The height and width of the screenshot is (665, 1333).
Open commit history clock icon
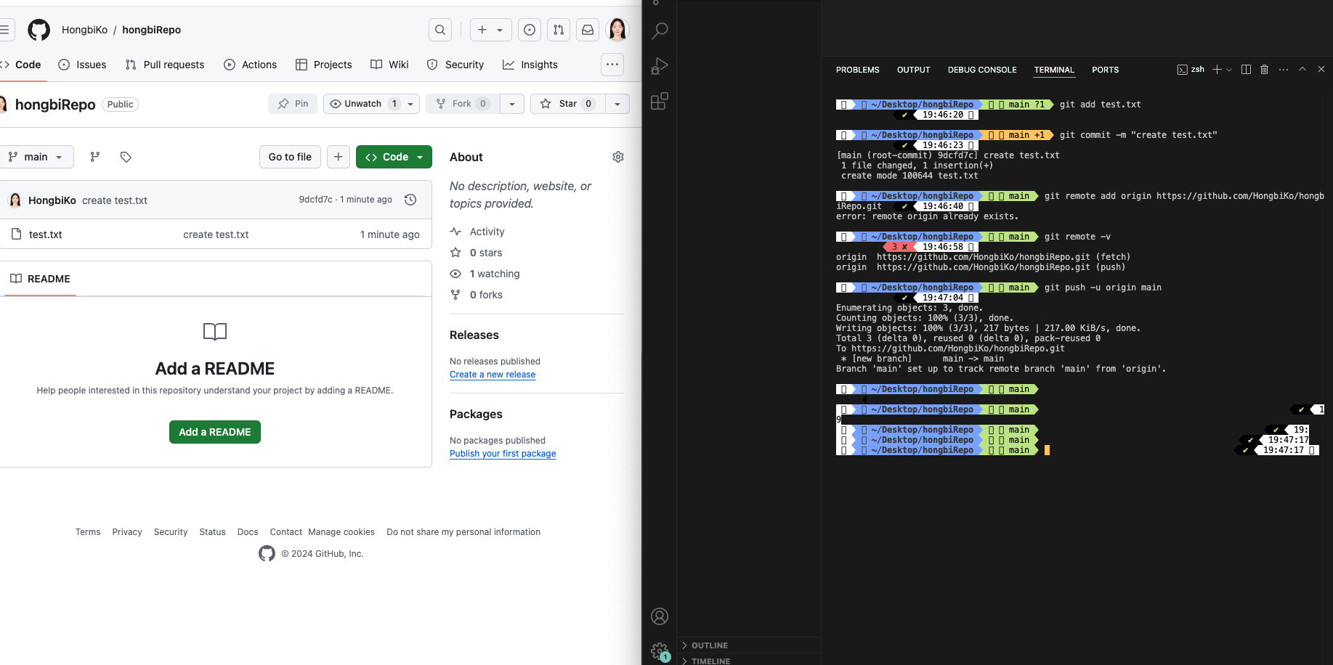pos(410,200)
